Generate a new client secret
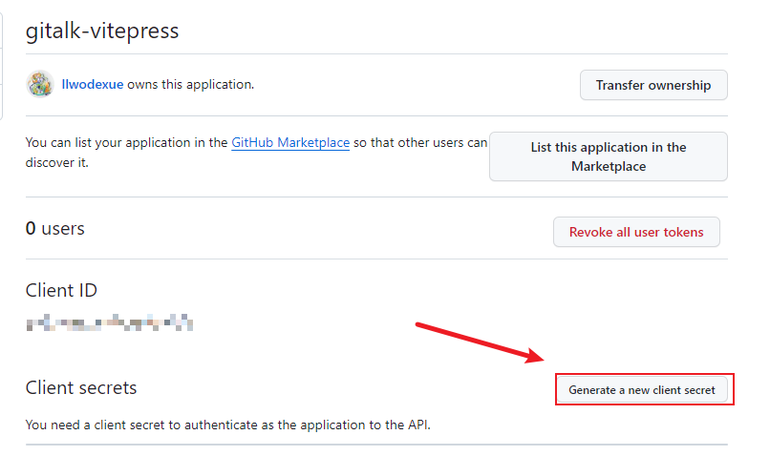Image resolution: width=770 pixels, height=456 pixels. click(642, 390)
